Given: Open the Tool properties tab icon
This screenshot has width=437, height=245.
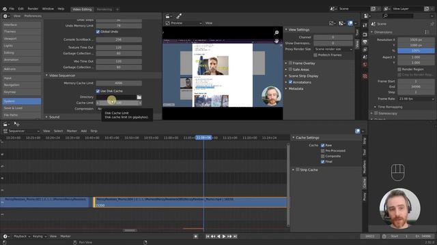Looking at the screenshot, I should [x=365, y=25].
